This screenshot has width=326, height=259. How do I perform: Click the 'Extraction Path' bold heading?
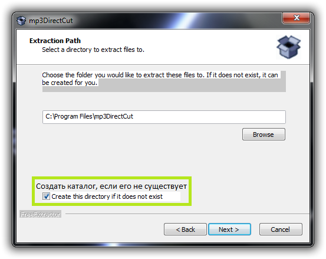(55, 41)
